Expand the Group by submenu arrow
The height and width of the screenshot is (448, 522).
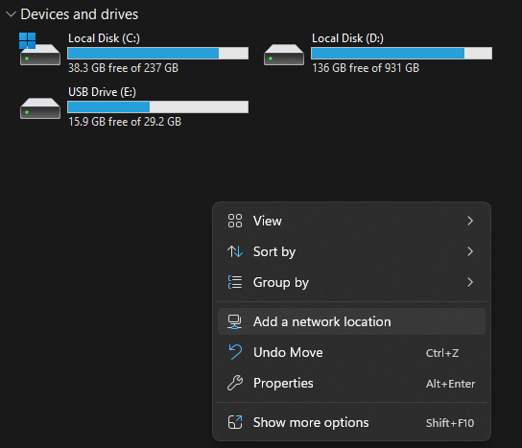pyautogui.click(x=470, y=282)
